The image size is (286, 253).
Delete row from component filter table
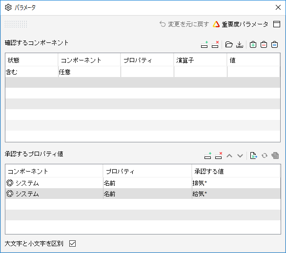point(215,45)
